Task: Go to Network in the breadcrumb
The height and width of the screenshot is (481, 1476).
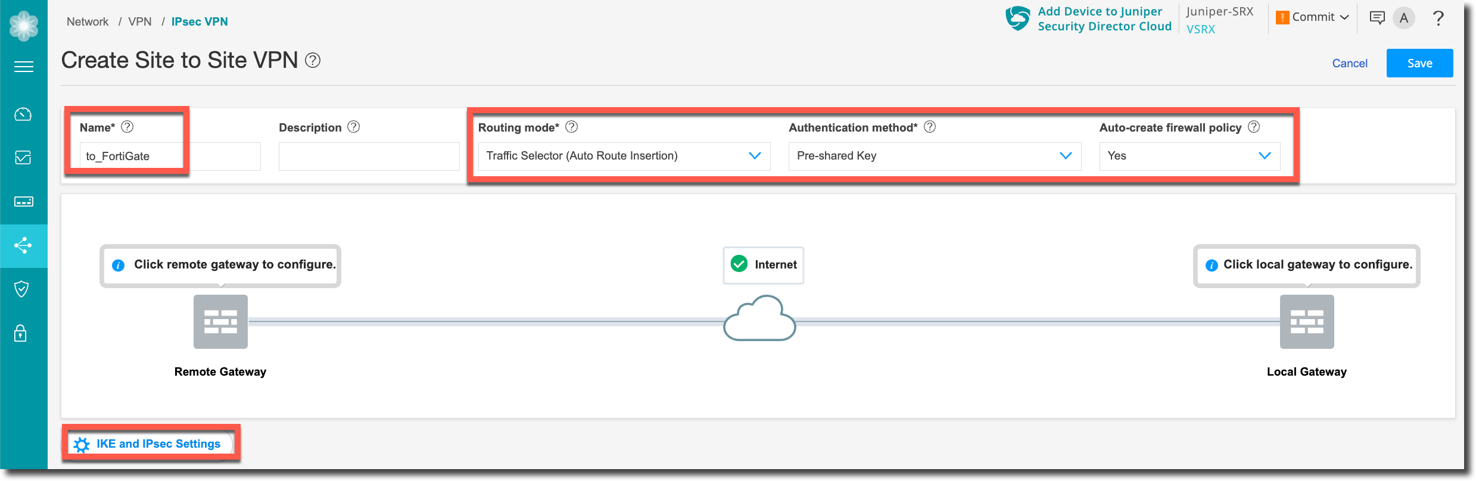Action: [88, 22]
